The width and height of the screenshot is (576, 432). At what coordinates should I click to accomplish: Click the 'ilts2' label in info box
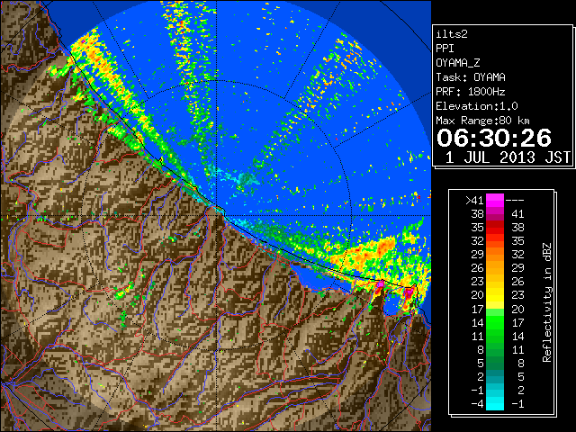452,34
